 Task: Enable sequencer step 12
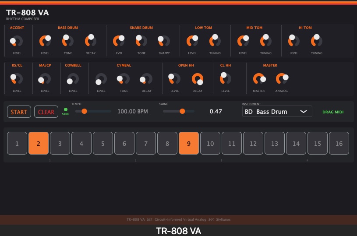tap(253, 143)
